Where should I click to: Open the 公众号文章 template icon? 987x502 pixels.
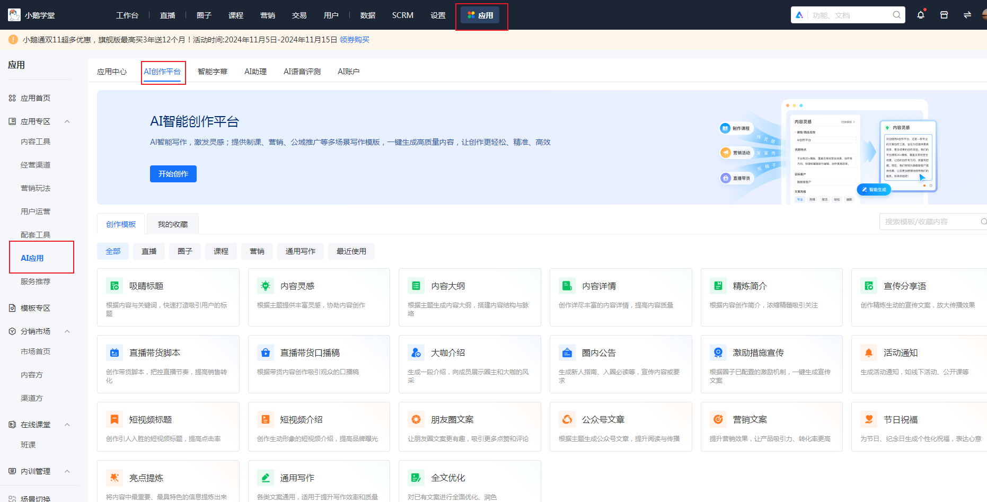click(567, 419)
